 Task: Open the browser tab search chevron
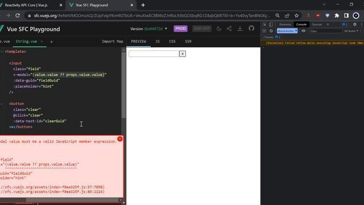324,5
